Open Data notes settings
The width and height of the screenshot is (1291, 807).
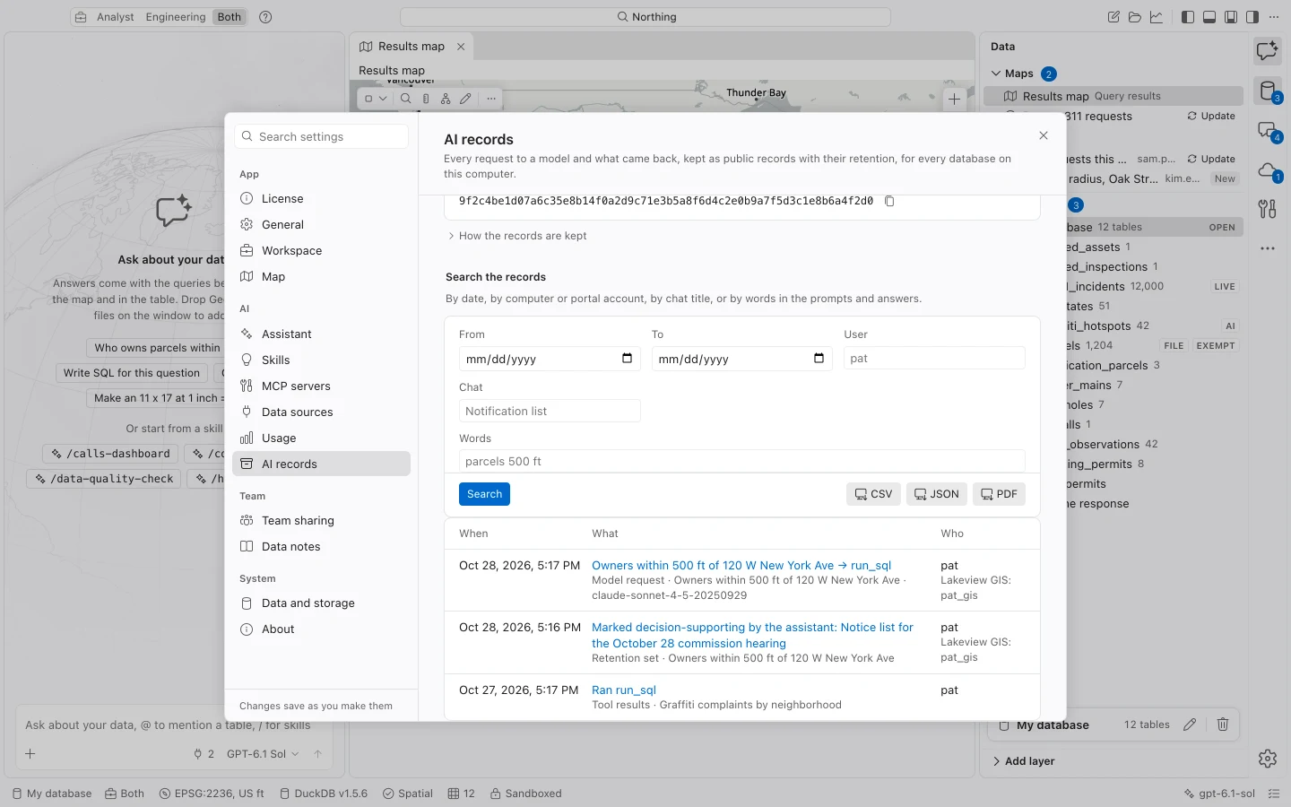[321, 547]
